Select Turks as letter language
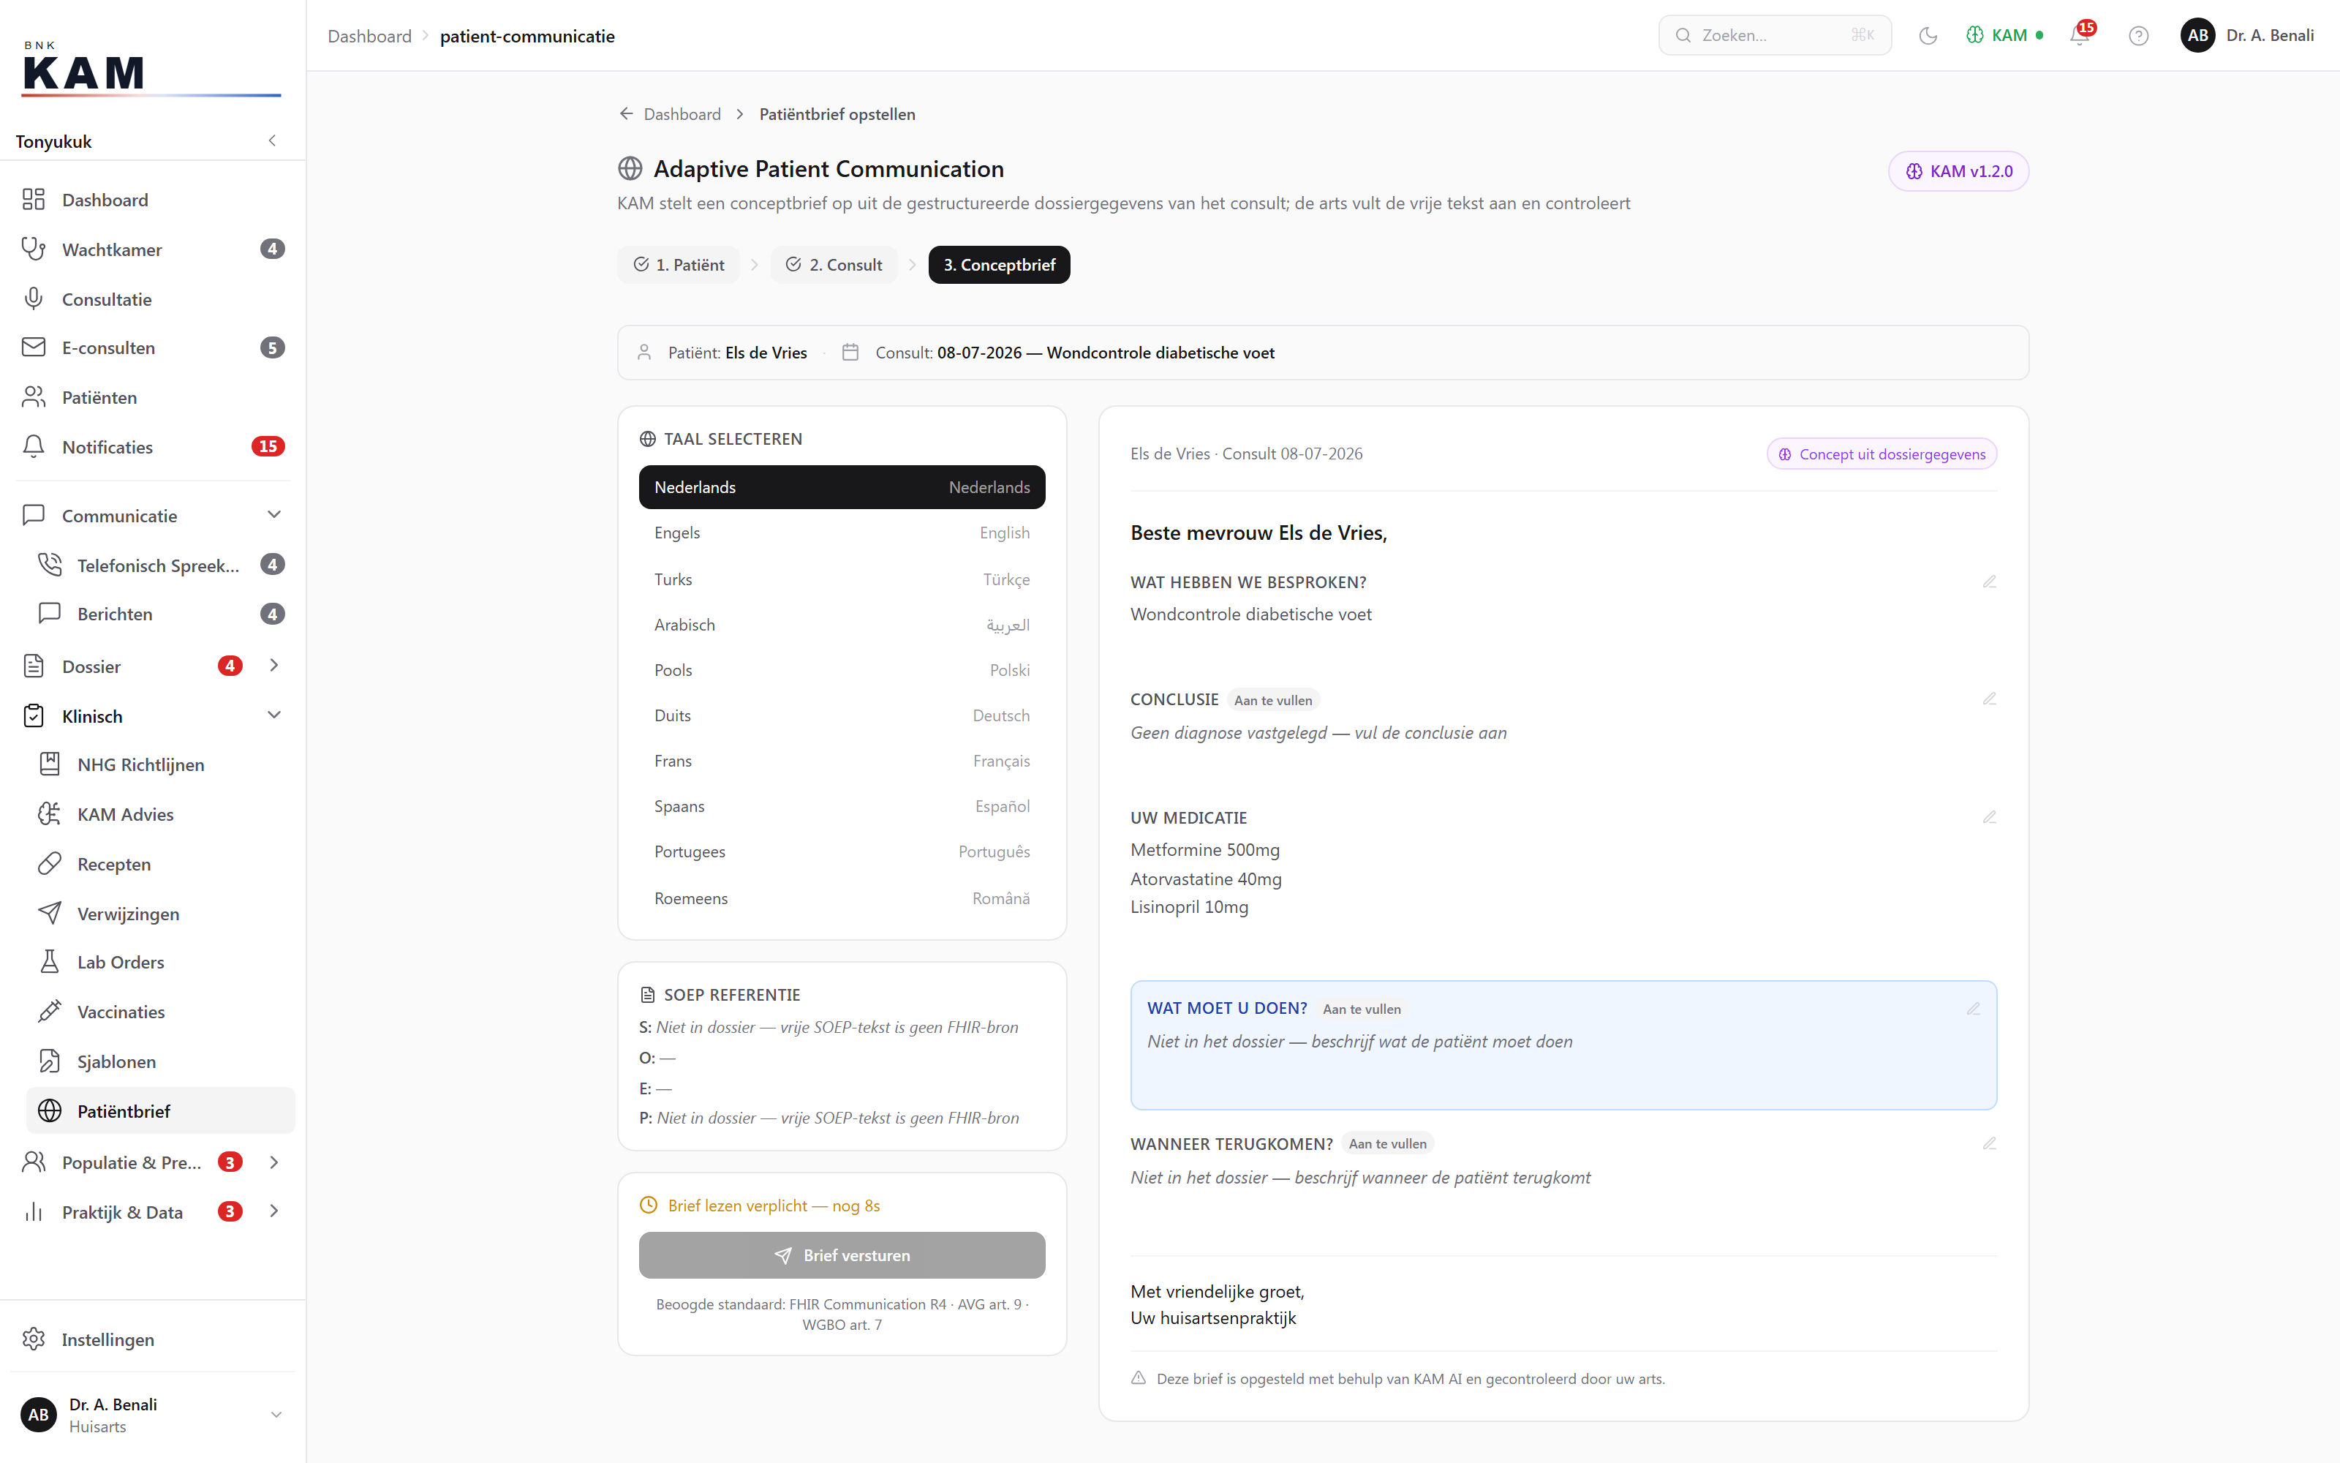 point(841,579)
